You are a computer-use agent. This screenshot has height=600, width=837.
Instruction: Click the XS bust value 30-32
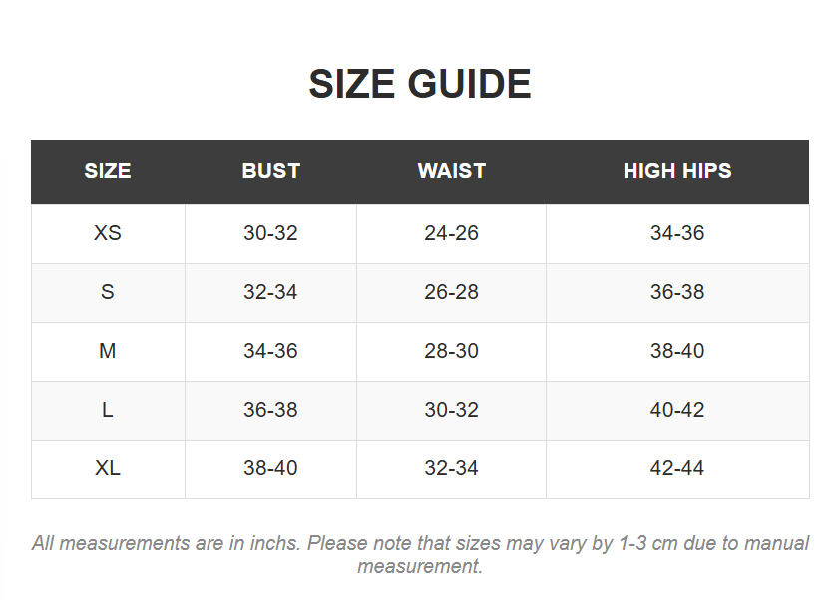pos(270,233)
